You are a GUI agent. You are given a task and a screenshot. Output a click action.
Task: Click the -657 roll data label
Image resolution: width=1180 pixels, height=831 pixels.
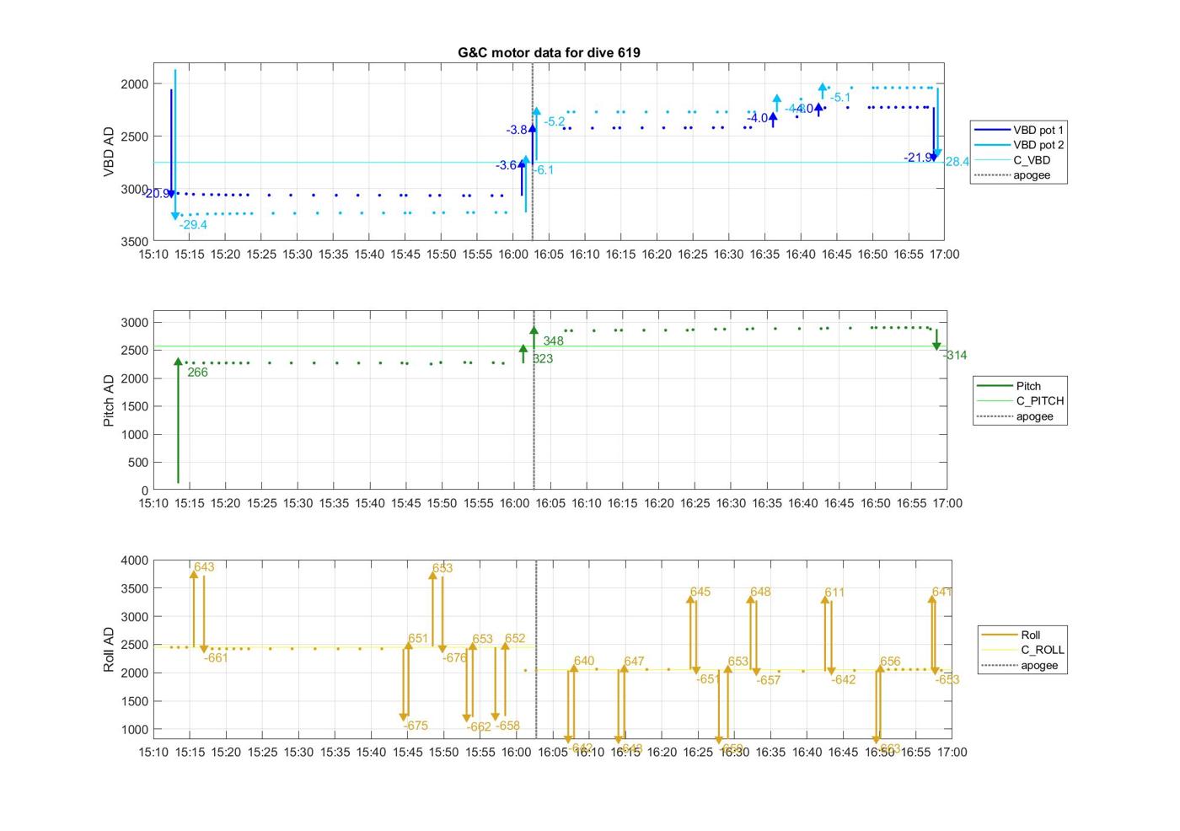point(769,681)
